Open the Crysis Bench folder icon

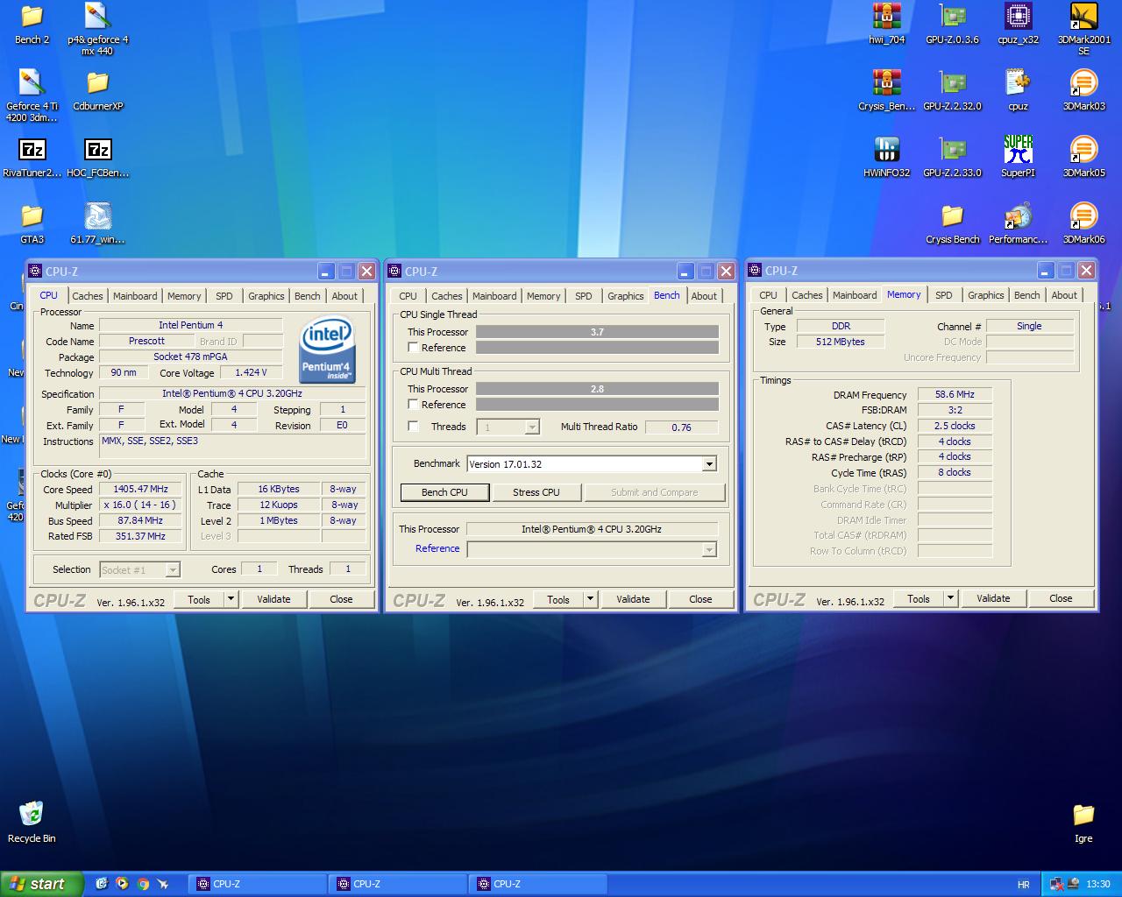pyautogui.click(x=952, y=216)
